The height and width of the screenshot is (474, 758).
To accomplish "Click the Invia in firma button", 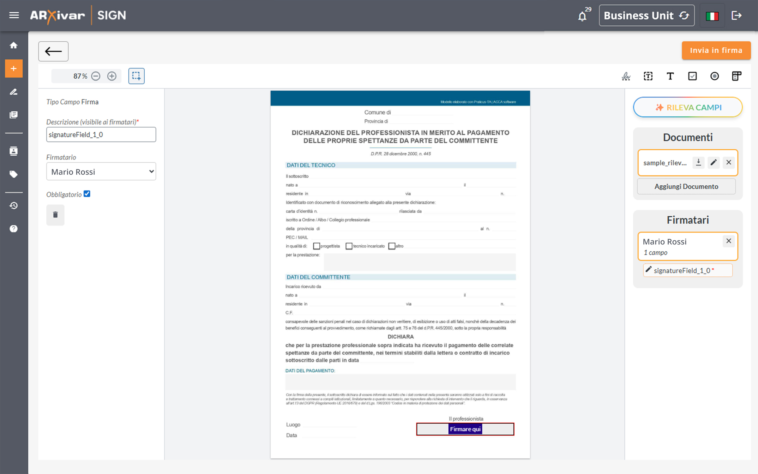I will coord(716,51).
